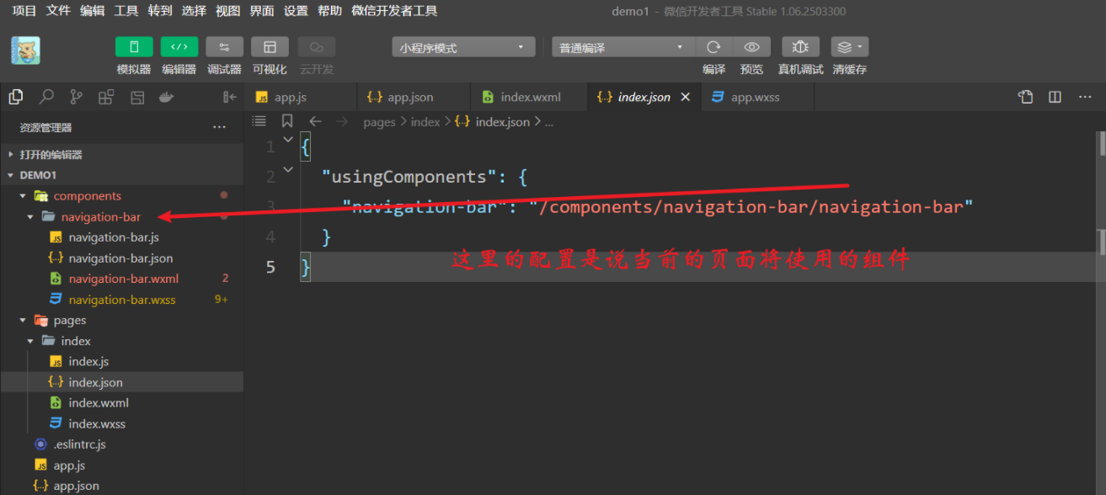This screenshot has height=495, width=1106.
Task: Open the 普通编译 compile mode dropdown
Action: coord(623,48)
